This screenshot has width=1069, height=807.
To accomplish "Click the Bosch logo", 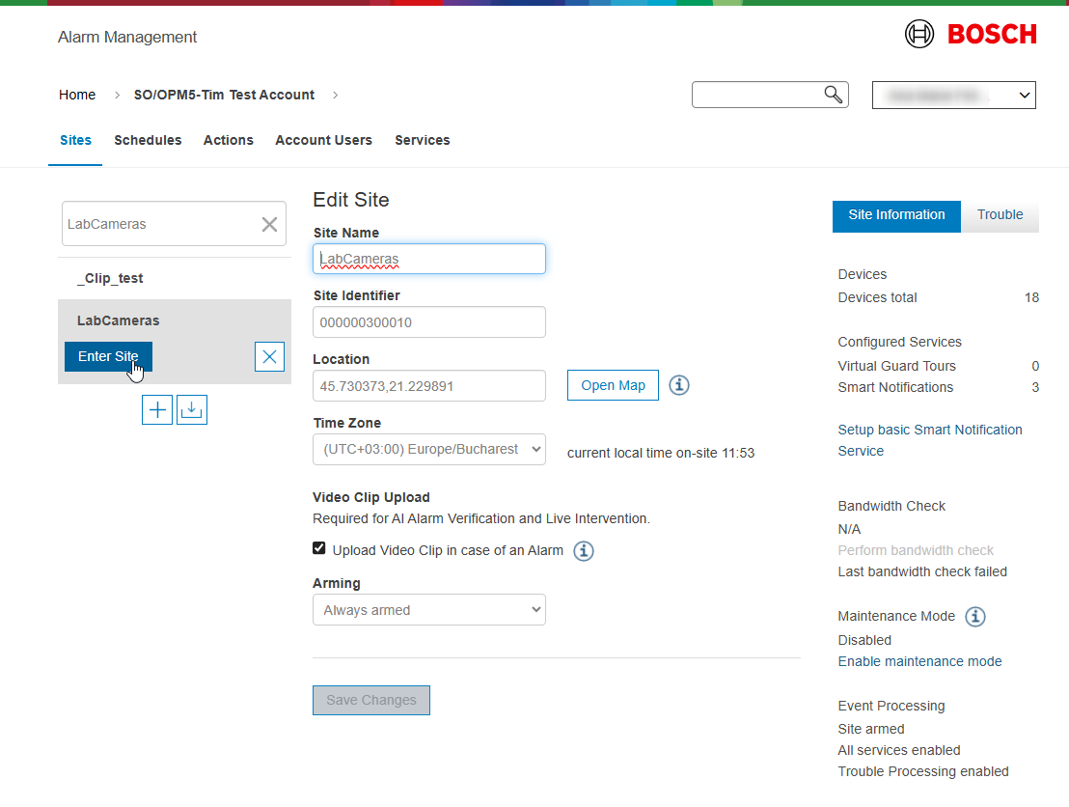I will click(x=971, y=35).
